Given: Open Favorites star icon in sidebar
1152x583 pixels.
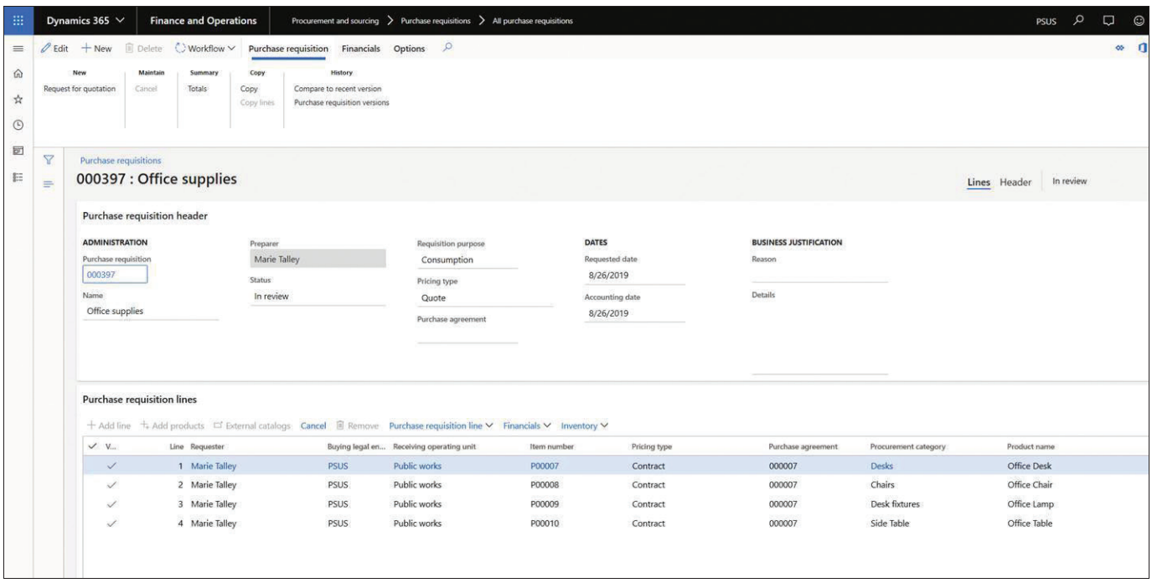Looking at the screenshot, I should click(x=17, y=100).
